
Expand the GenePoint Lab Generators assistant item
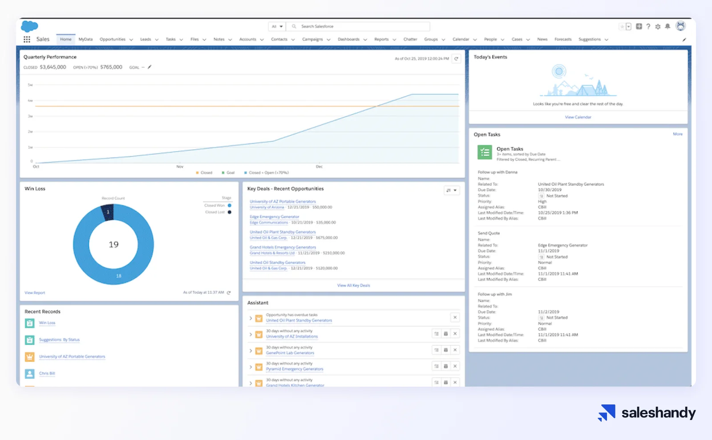(251, 351)
